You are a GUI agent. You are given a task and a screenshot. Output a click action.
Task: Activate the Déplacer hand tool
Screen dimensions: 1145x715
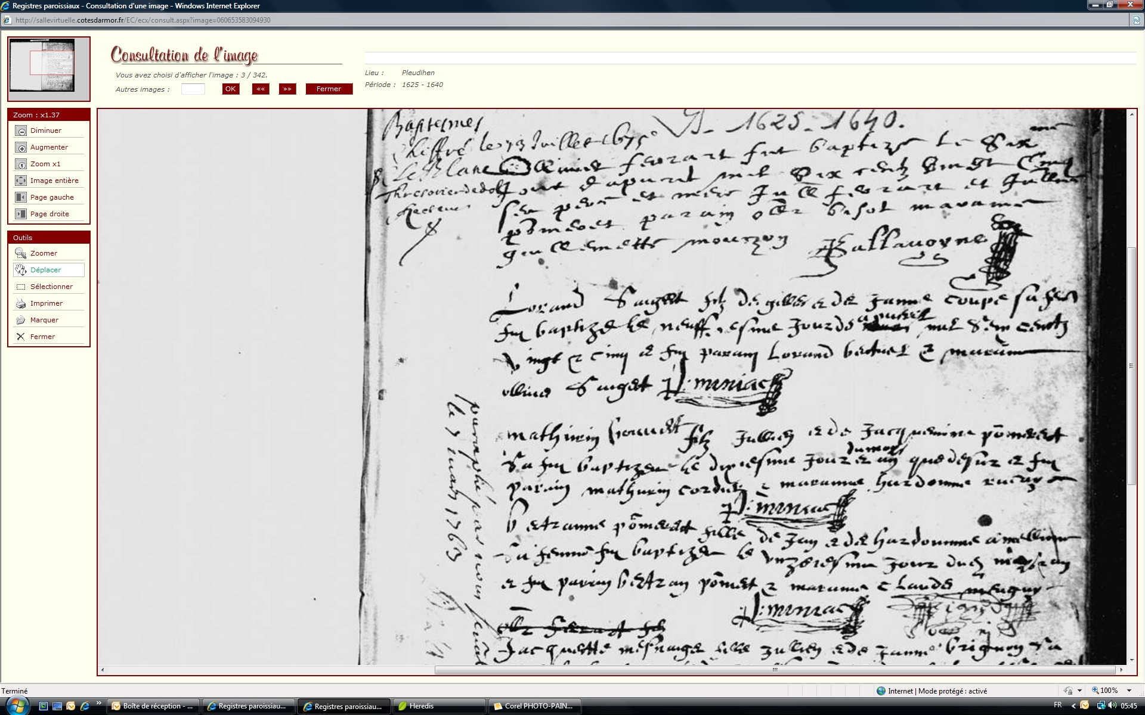point(21,270)
